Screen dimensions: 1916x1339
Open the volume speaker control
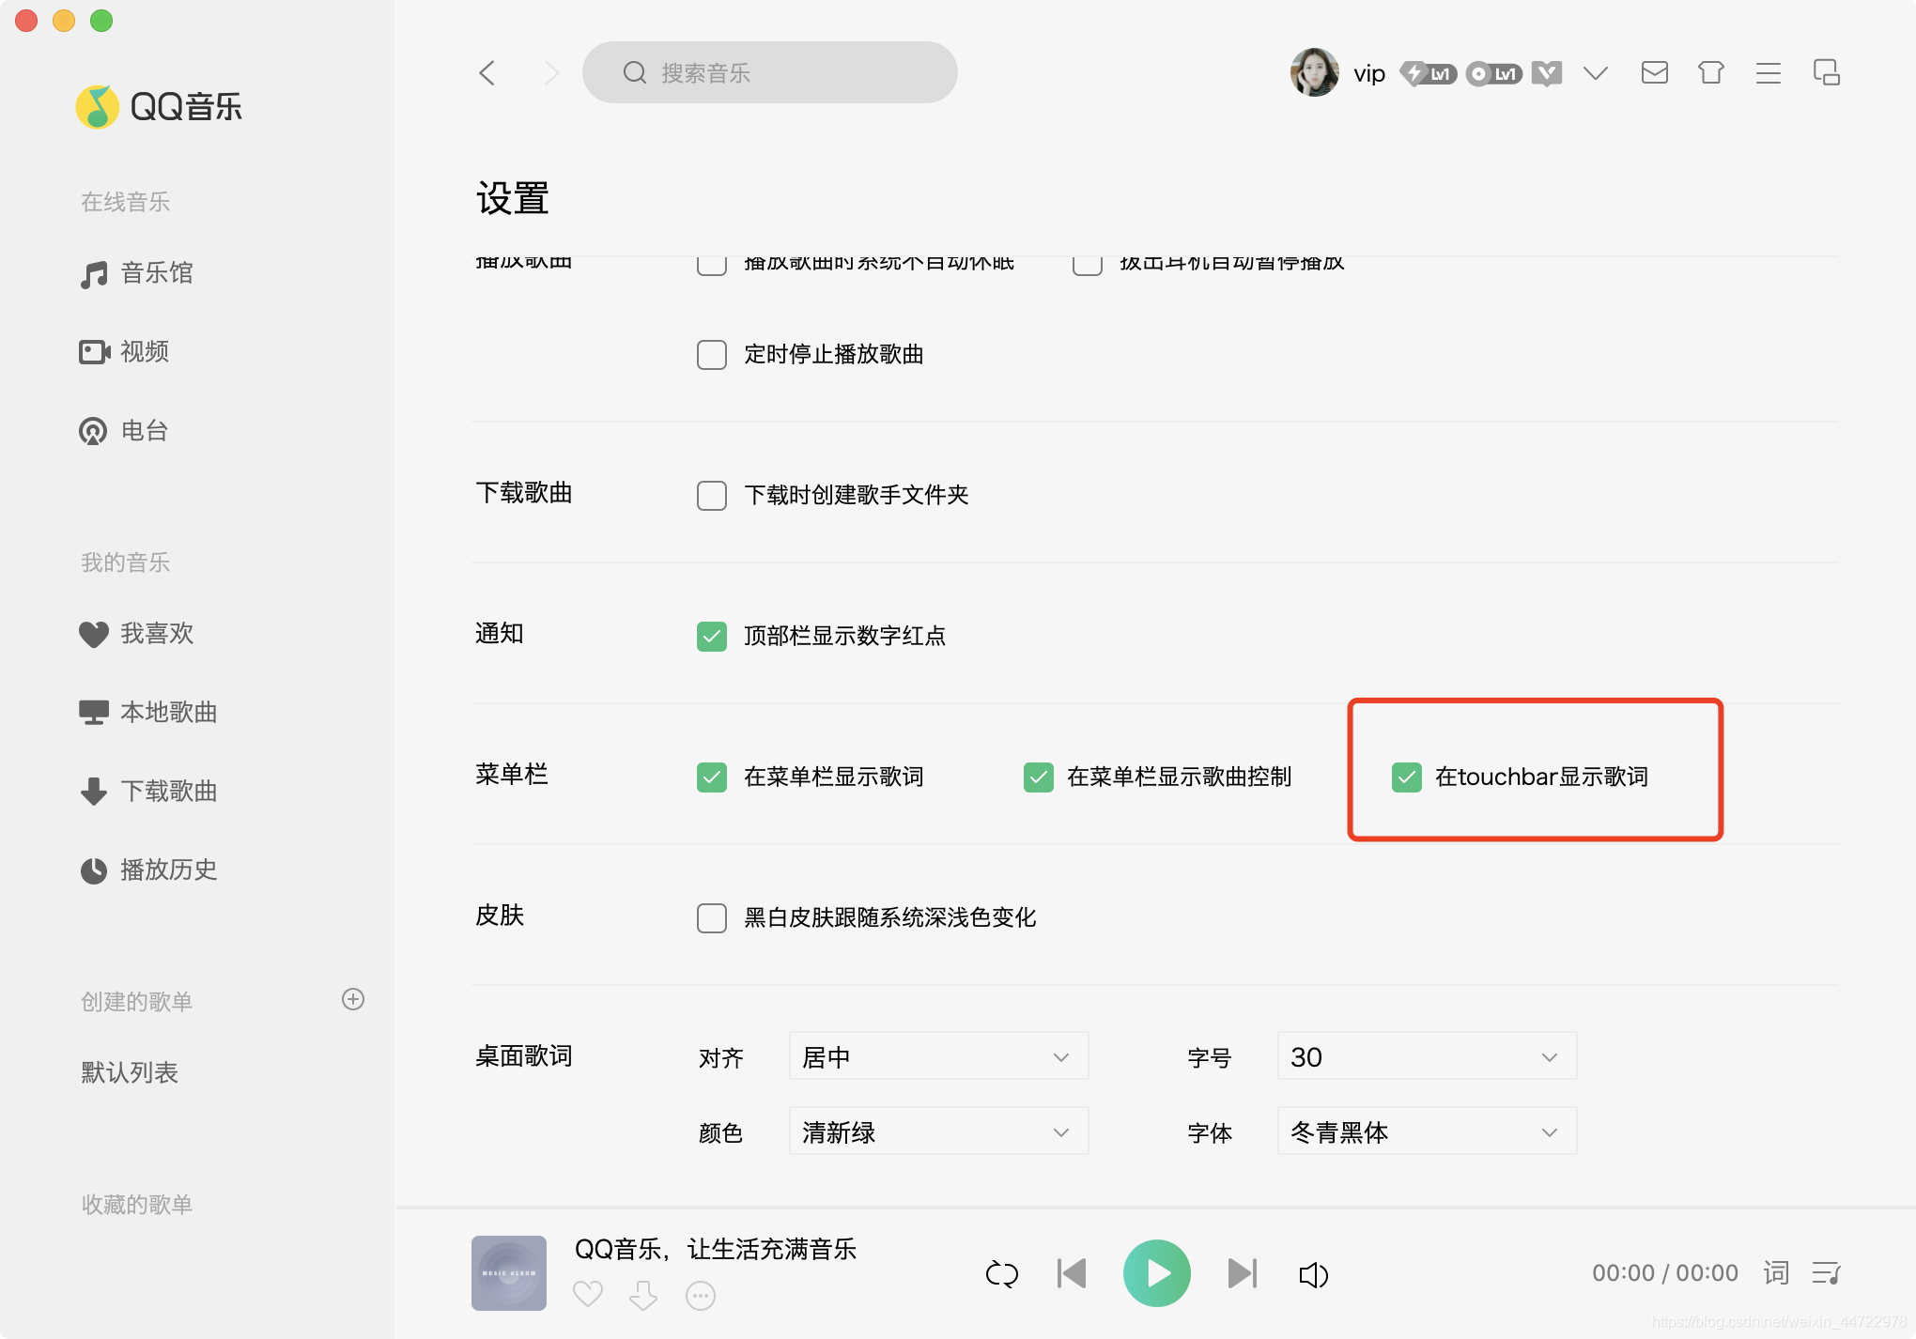(x=1312, y=1274)
